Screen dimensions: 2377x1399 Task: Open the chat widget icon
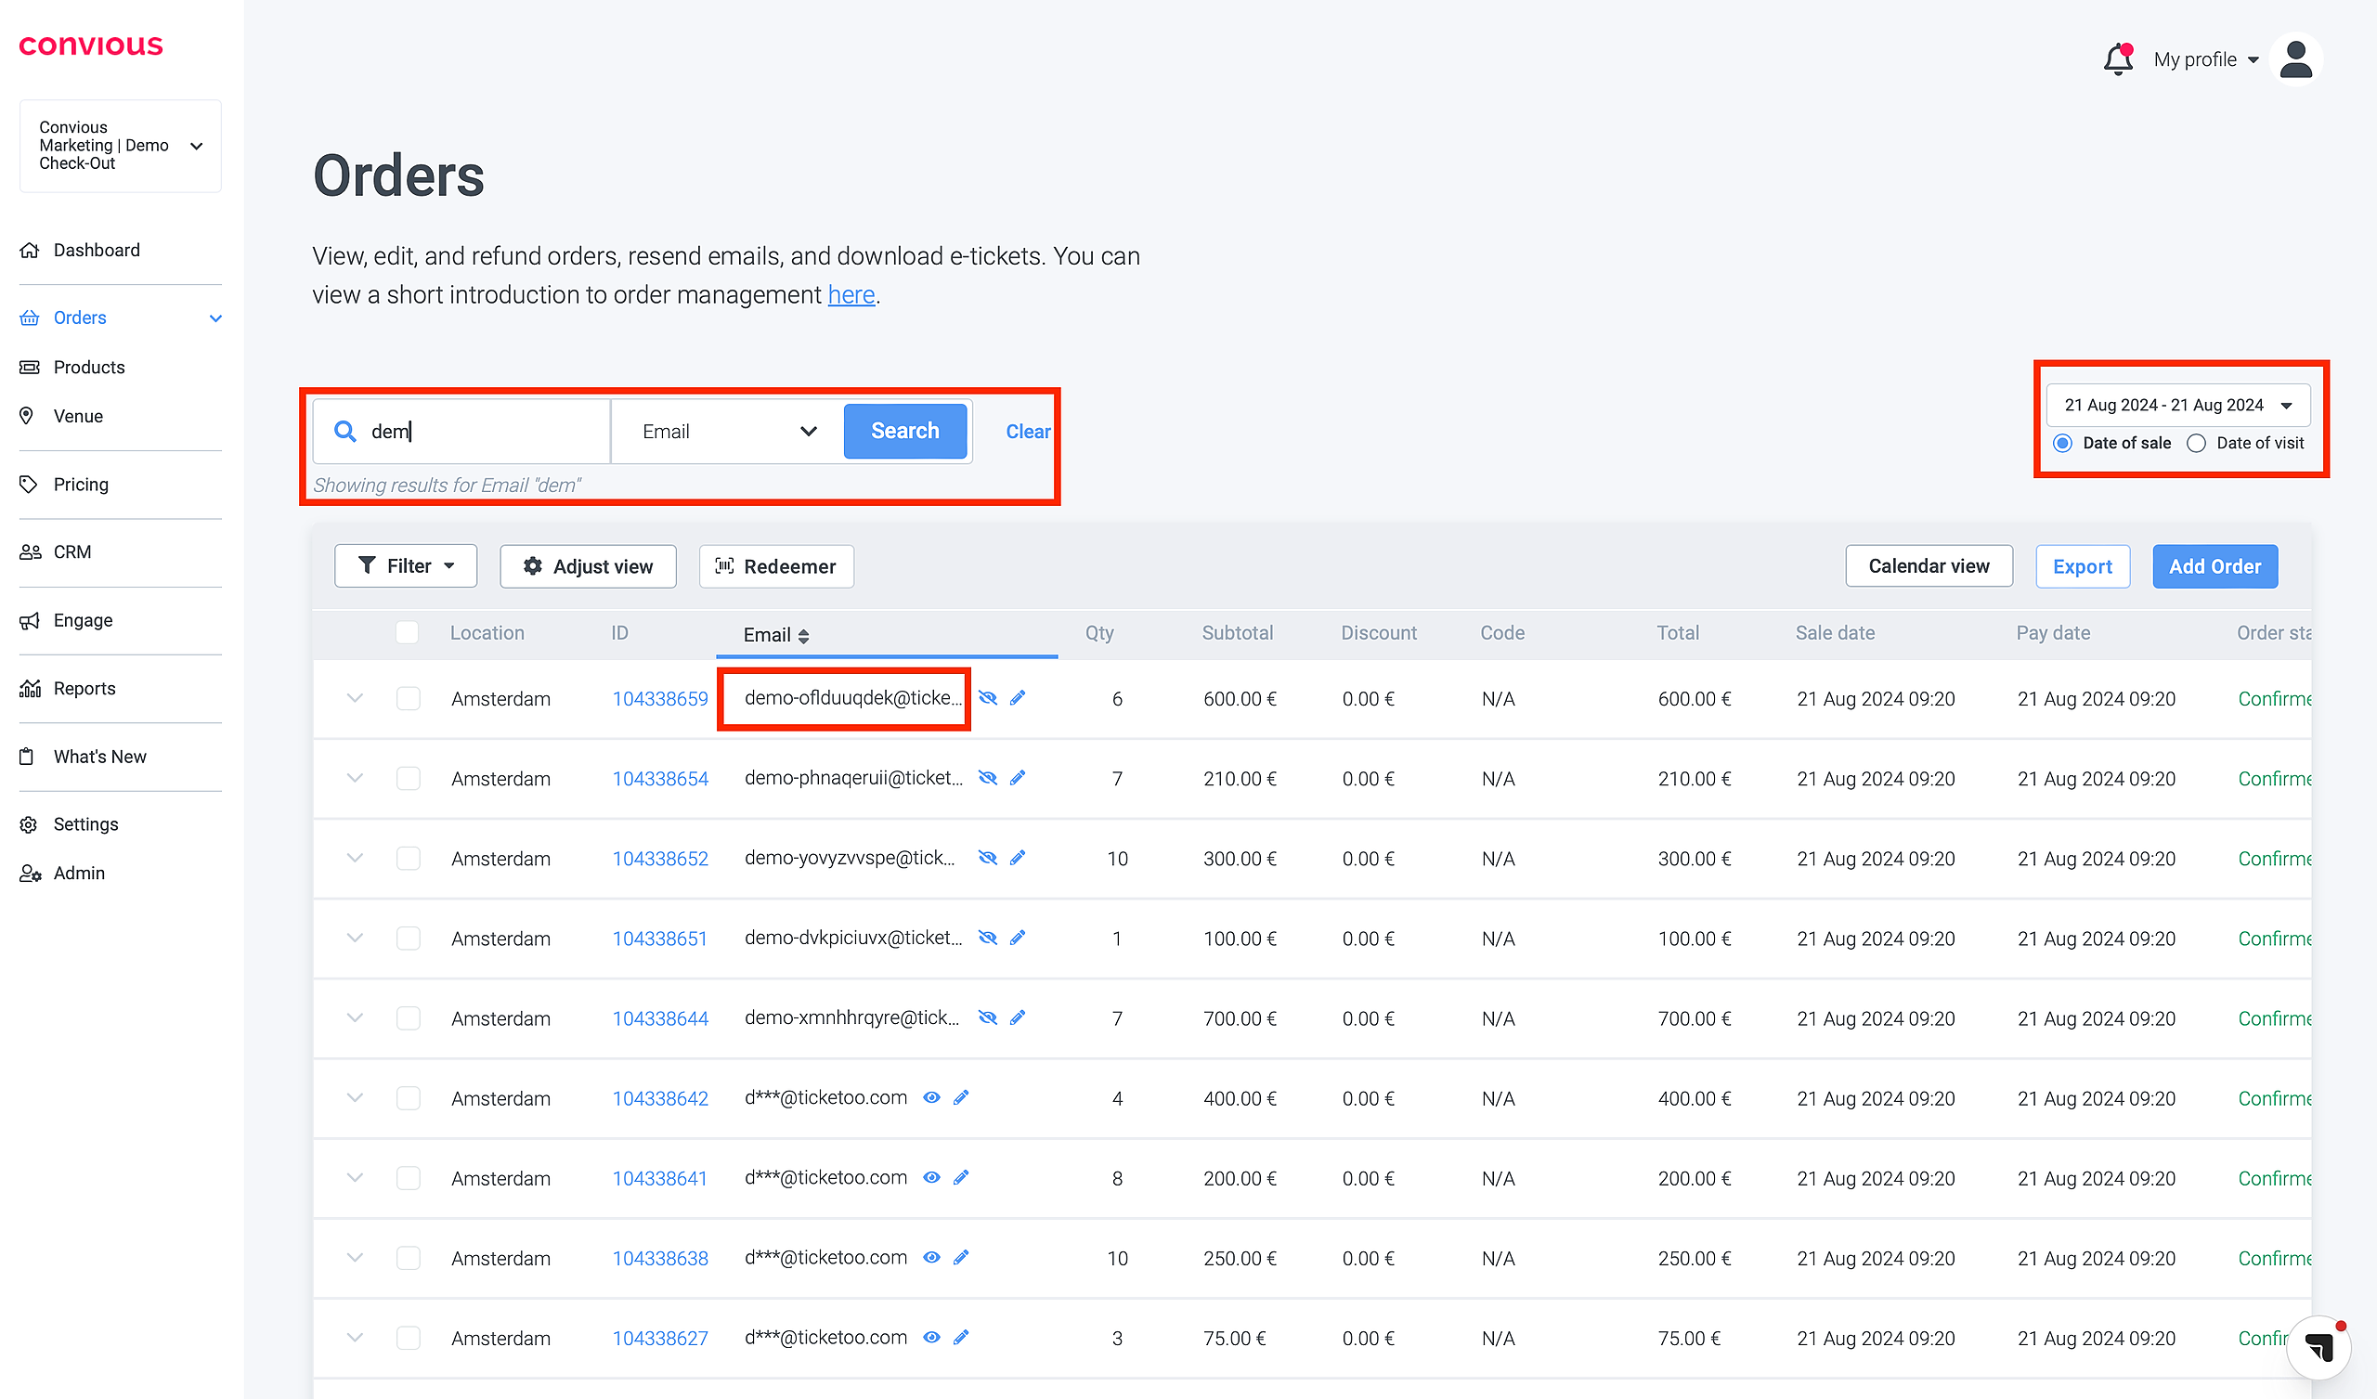click(2319, 1346)
